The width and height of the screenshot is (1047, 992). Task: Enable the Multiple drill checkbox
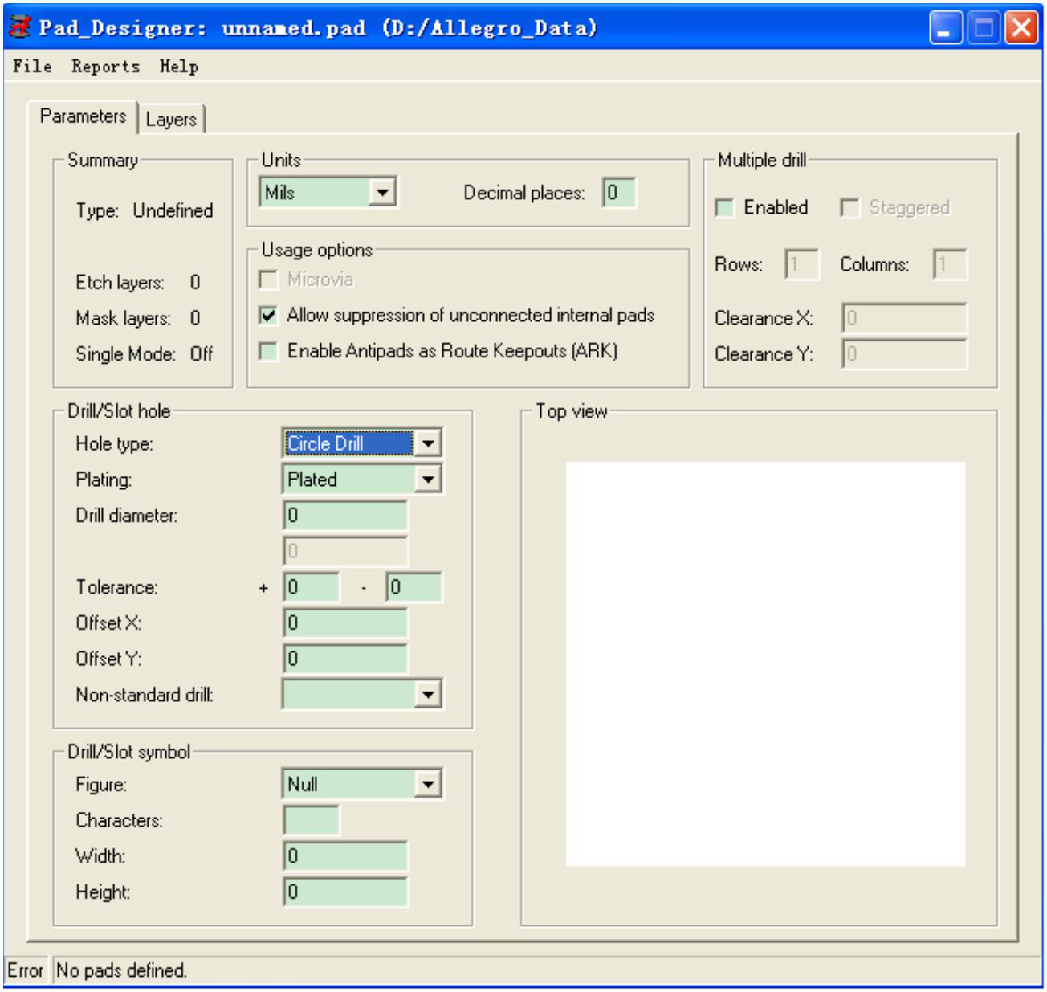click(725, 208)
